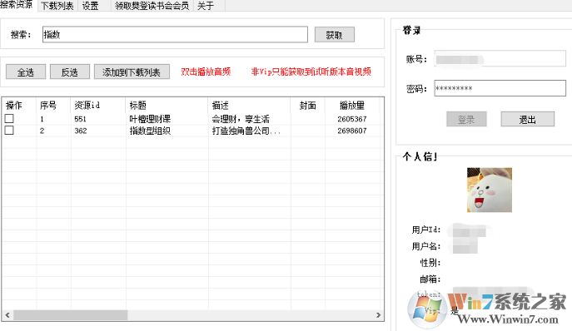The width and height of the screenshot is (572, 331).
Task: Click the 标题 column header
Action: click(x=167, y=106)
